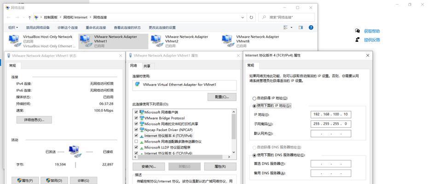The height and width of the screenshot is (184, 429).
Task: Click the control panel icon in address bar
Action: pos(36,17)
